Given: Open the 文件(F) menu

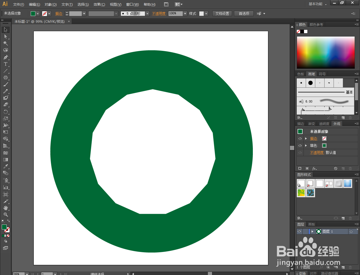Looking at the screenshot, I should pos(19,4).
